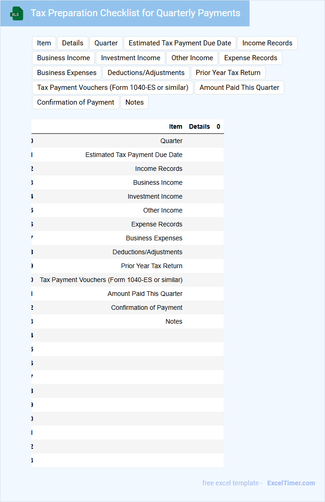Select the Item tag button
Screen dimensions: 325x502
[44, 43]
